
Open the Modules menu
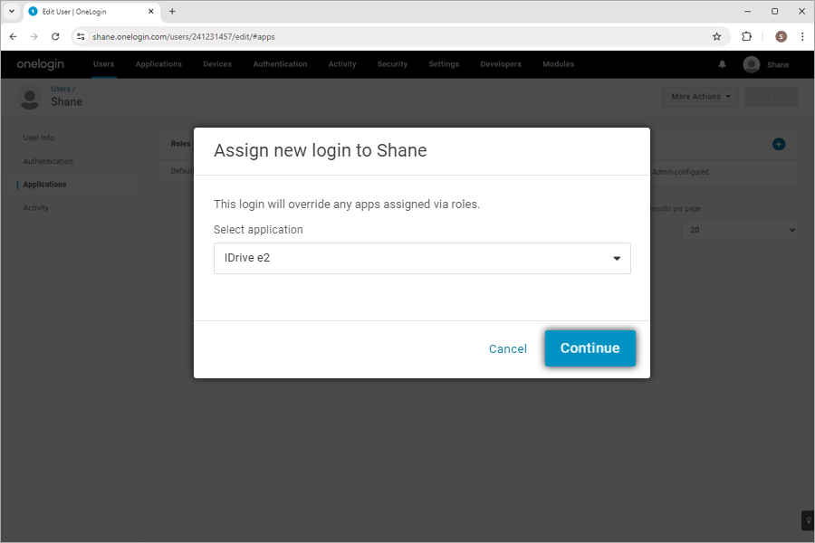(558, 64)
